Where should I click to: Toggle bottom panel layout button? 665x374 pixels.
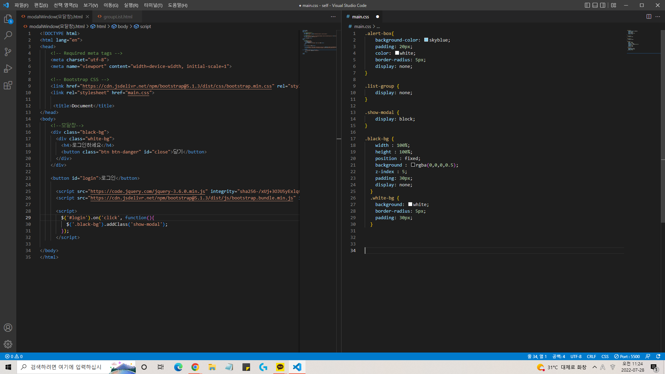(595, 5)
